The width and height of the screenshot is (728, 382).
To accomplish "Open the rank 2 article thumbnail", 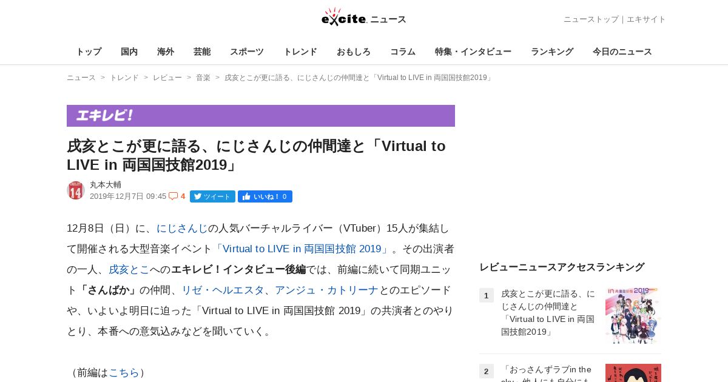I will coord(633,373).
